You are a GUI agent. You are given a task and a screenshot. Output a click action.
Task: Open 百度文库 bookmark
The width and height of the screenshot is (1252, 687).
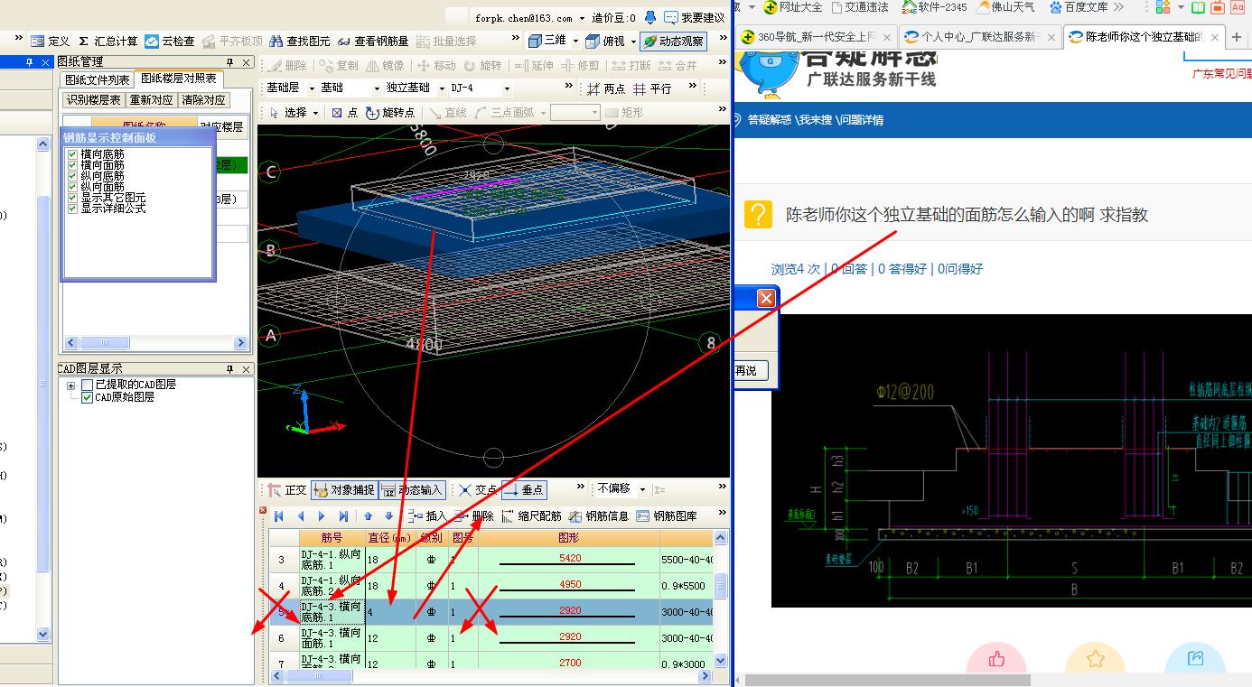click(x=1079, y=7)
